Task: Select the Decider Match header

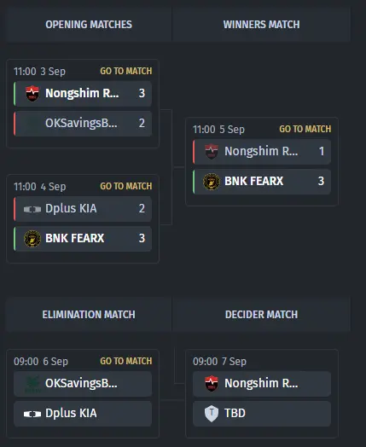Action: tap(261, 315)
